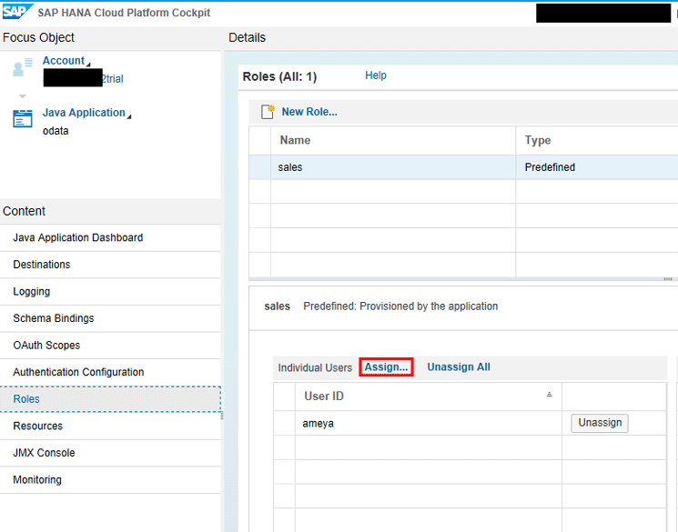Click Unassign All link
678x532 pixels.
click(x=459, y=366)
